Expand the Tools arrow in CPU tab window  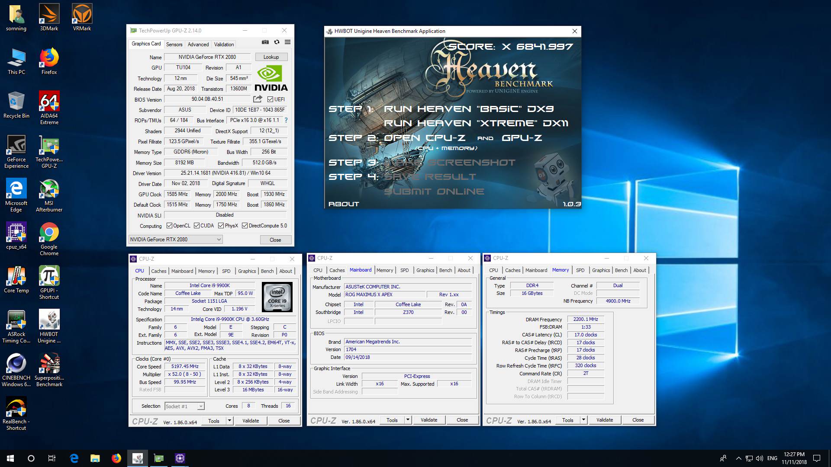[229, 421]
